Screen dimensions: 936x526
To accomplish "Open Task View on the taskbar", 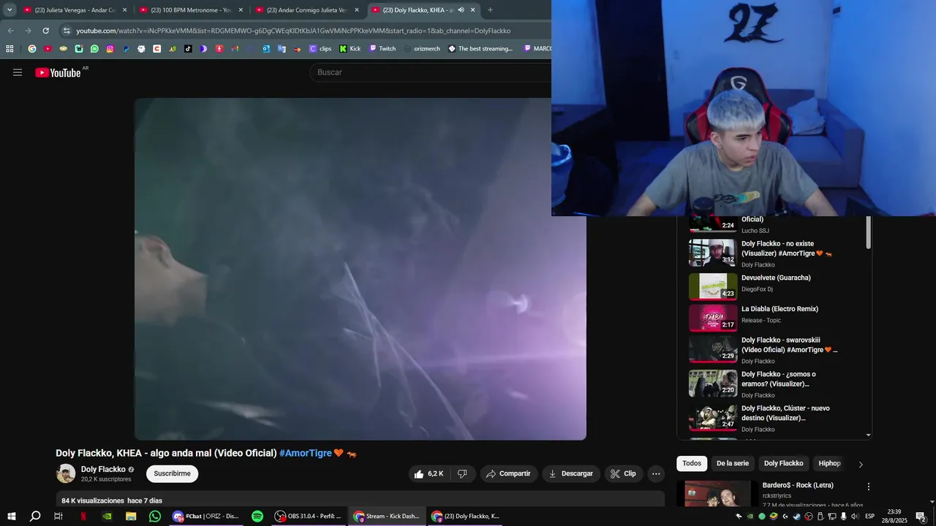I will click(x=58, y=517).
